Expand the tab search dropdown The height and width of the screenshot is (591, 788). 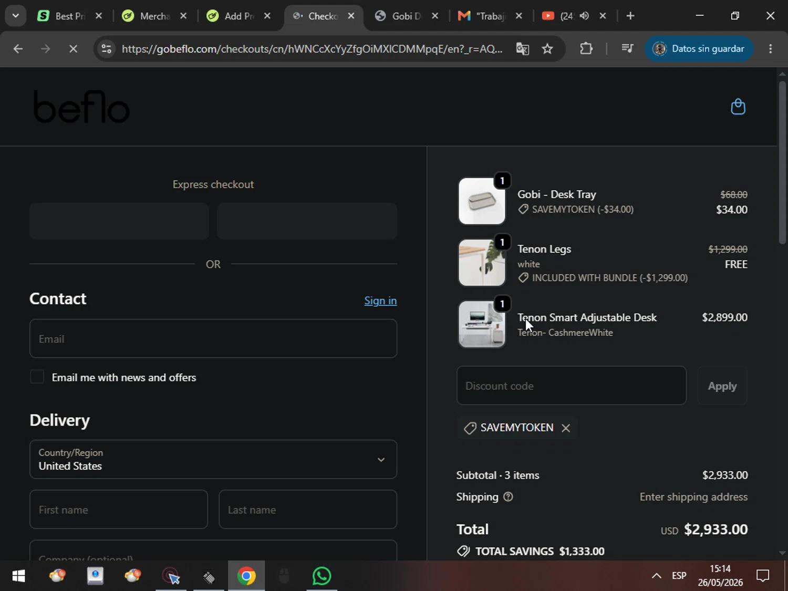(x=16, y=16)
